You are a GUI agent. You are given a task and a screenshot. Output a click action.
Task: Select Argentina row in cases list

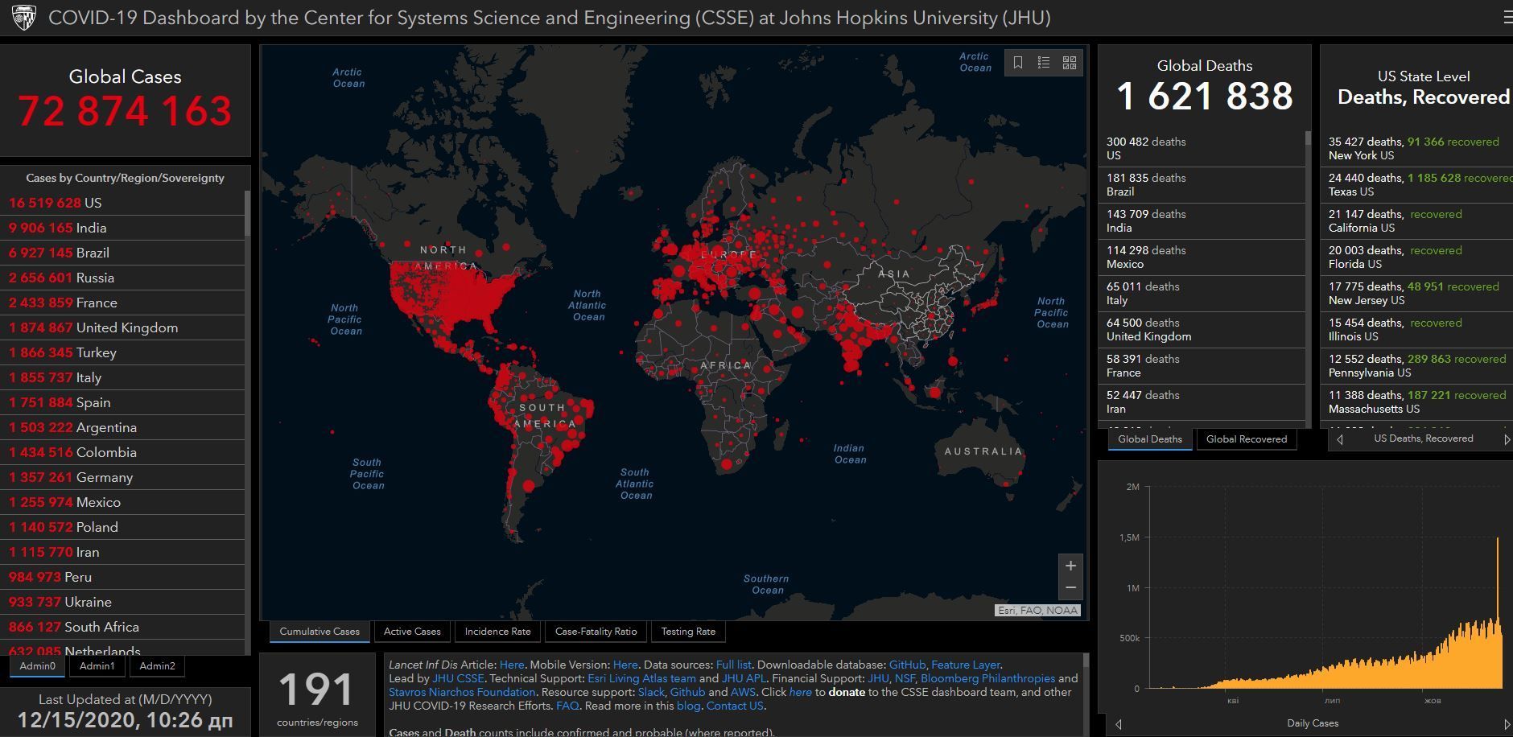(122, 427)
